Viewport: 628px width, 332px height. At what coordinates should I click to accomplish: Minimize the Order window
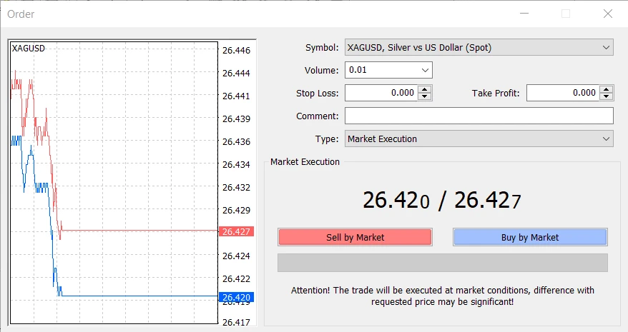(524, 14)
